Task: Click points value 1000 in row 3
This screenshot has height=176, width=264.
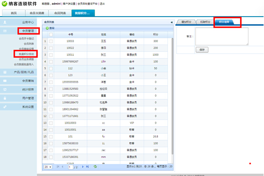Action: (156, 55)
